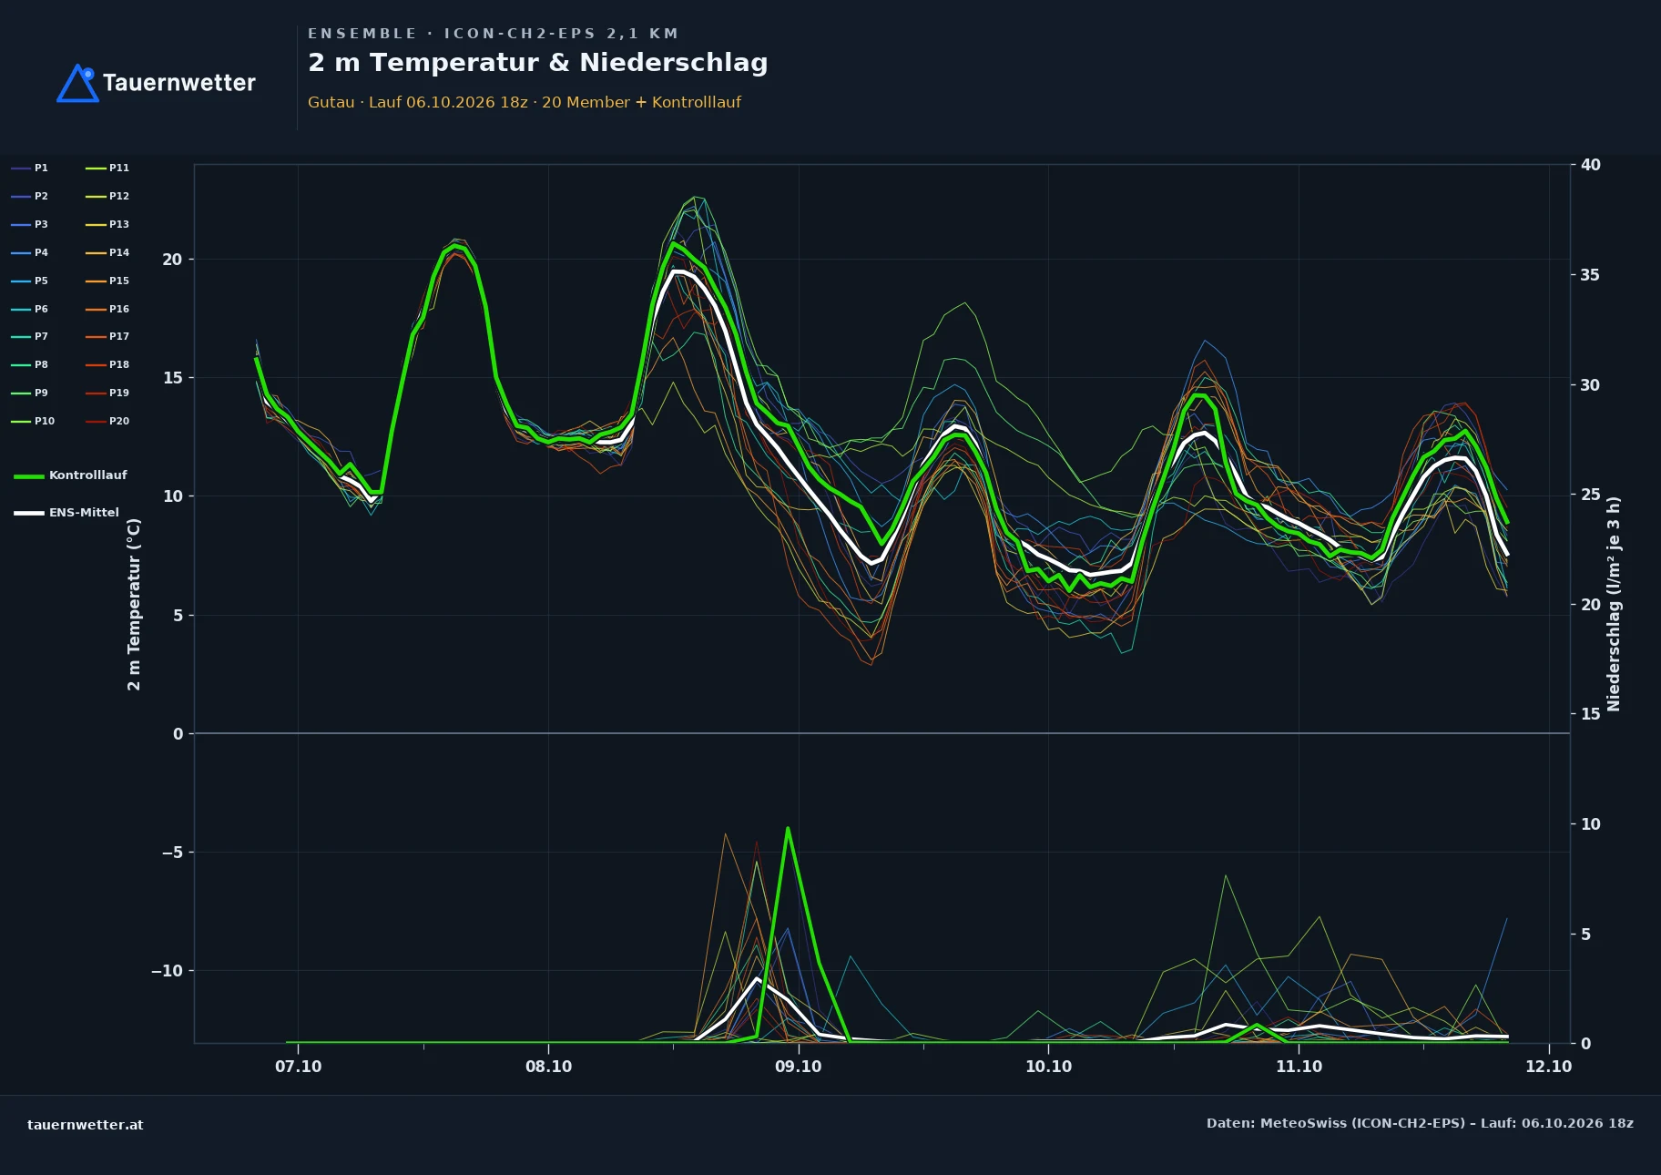Click the 'Niederschlag (l/m² je 3 h)' axis title
Screen dimensions: 1661x1175
coord(1614,604)
